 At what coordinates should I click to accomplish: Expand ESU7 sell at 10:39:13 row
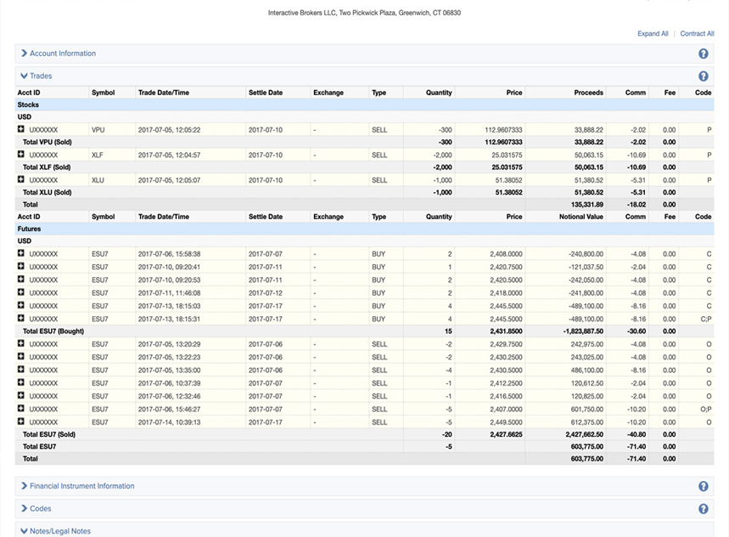click(x=21, y=421)
